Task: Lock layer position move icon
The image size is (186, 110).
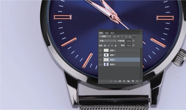Action: 112,46
